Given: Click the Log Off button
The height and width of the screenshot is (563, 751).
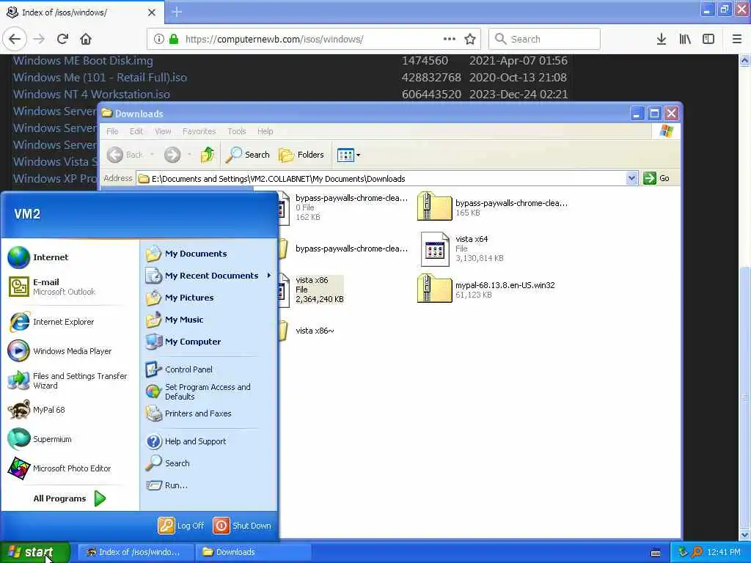Looking at the screenshot, I should [181, 526].
